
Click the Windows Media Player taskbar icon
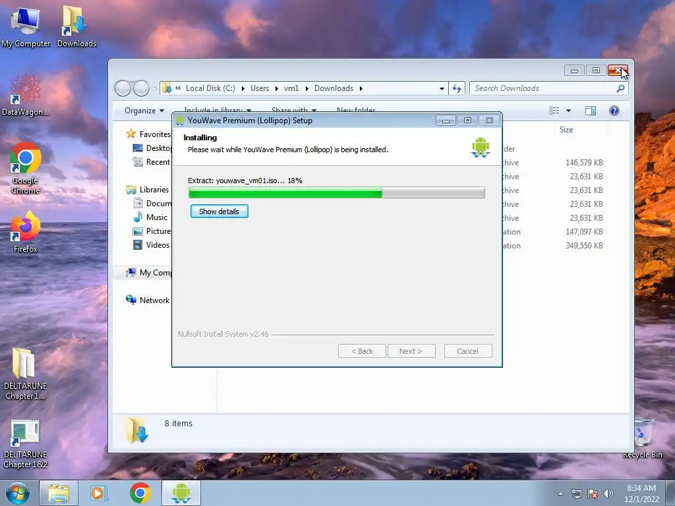[98, 493]
